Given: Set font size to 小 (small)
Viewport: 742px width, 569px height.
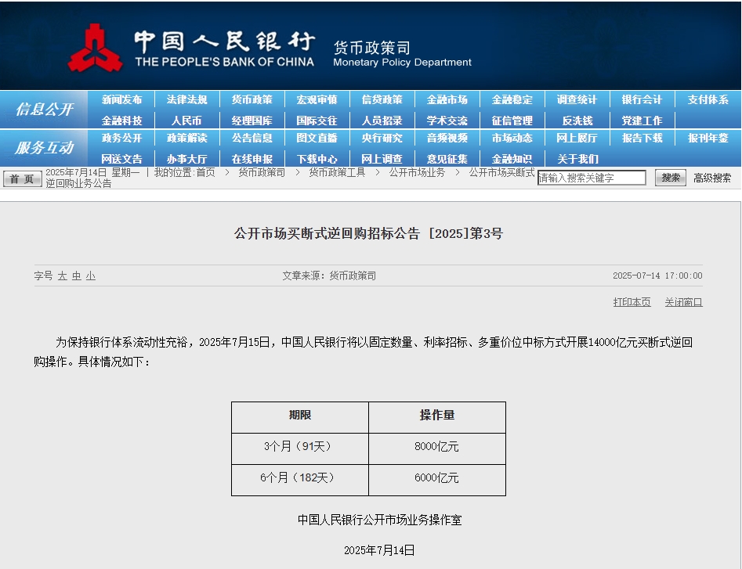Looking at the screenshot, I should (91, 276).
